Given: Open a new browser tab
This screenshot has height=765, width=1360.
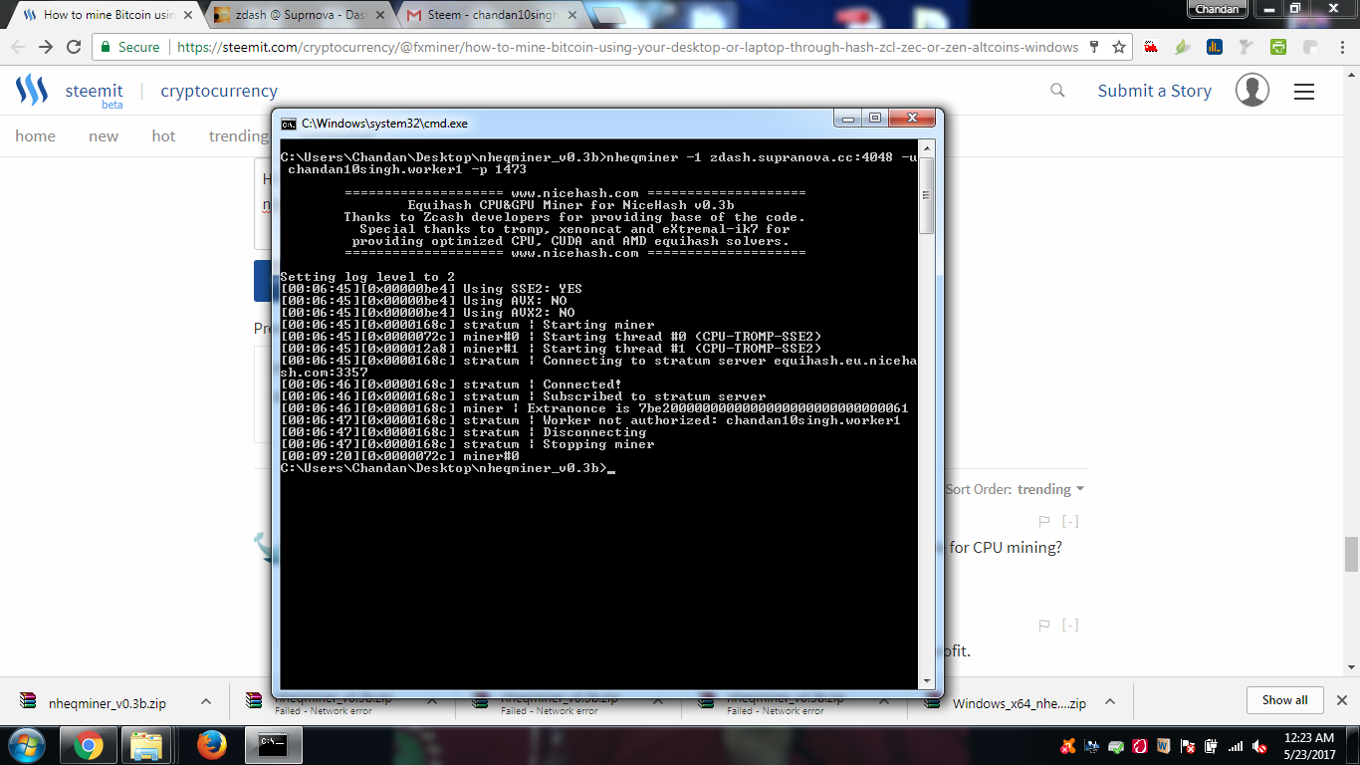Looking at the screenshot, I should pyautogui.click(x=609, y=16).
